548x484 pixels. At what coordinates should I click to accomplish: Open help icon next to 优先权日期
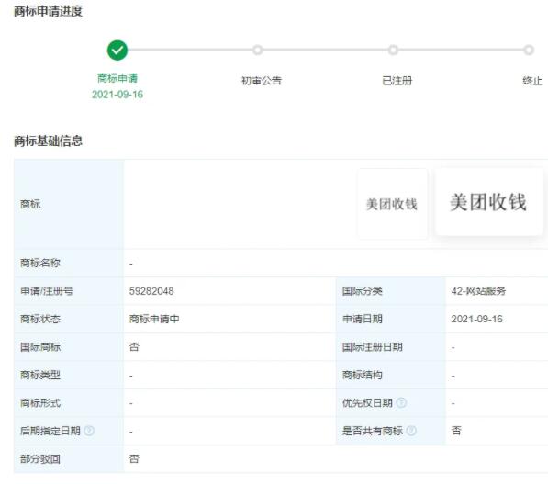[401, 403]
